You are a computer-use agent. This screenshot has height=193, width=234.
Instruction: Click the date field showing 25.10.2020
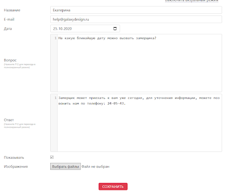[85, 29]
